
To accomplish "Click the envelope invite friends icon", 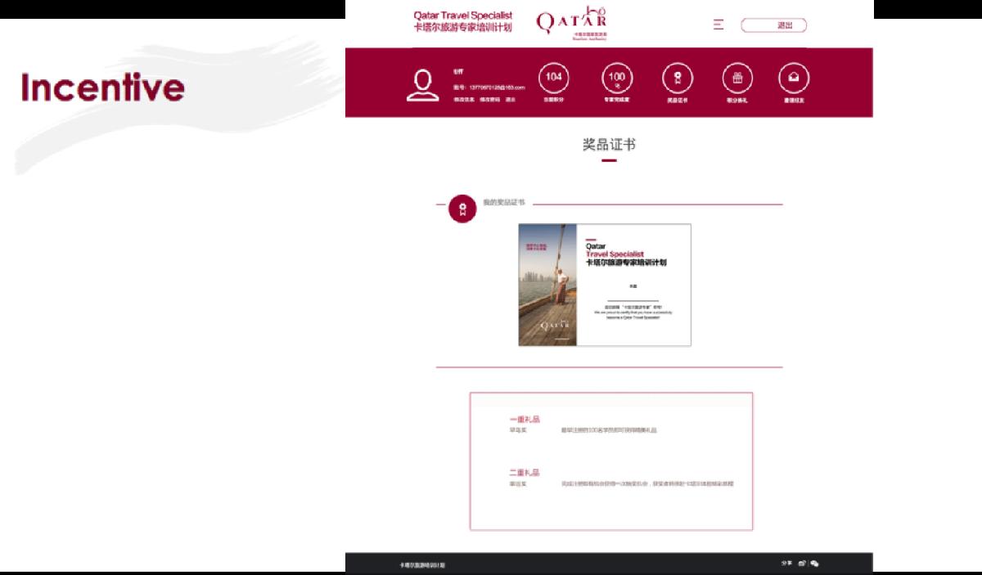I will pos(793,79).
